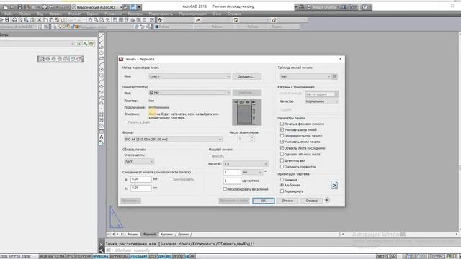Open page setup name dropdown
This screenshot has width=461, height=259.
coord(189,76)
